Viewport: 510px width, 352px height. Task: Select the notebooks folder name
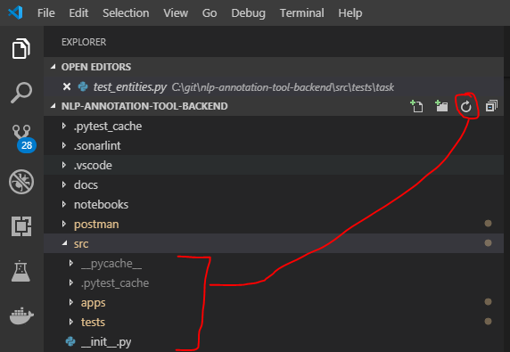[101, 204]
